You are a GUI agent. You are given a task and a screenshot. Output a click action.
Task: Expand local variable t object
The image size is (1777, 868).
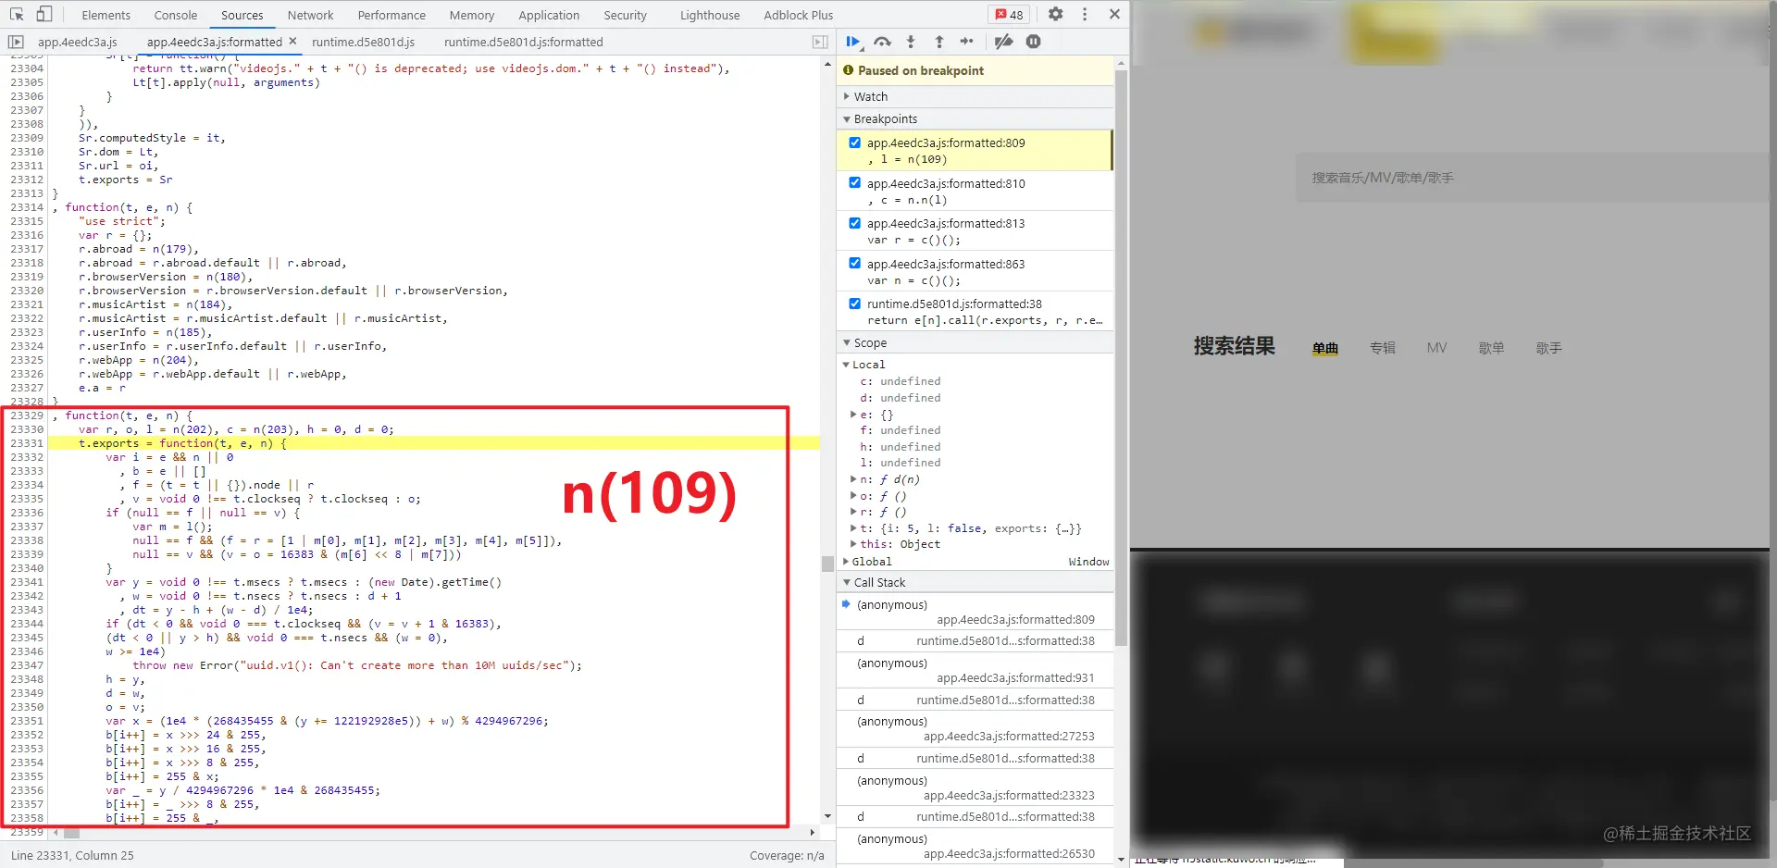pyautogui.click(x=853, y=528)
